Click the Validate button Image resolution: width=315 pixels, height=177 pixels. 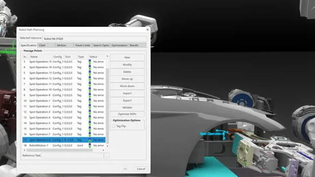[x=127, y=108]
